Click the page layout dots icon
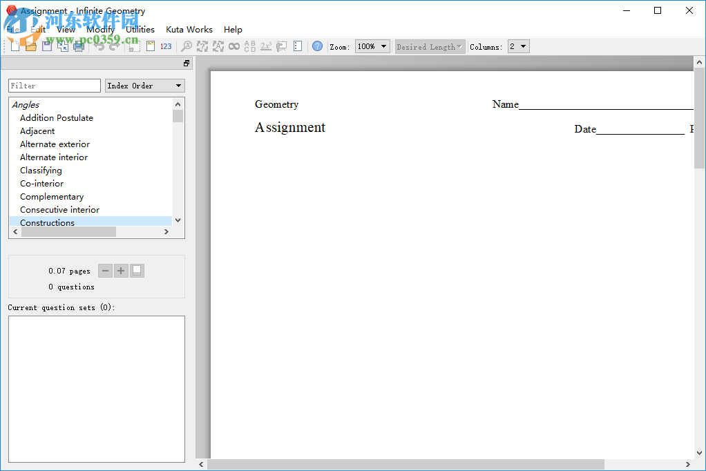Viewport: 706px width, 471px height. (x=298, y=46)
